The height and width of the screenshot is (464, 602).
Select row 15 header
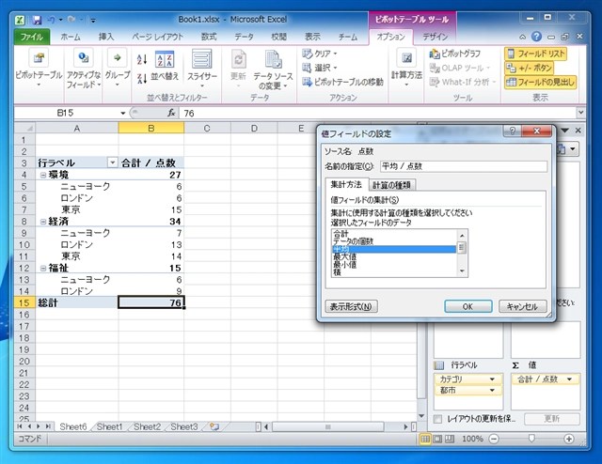click(x=24, y=303)
